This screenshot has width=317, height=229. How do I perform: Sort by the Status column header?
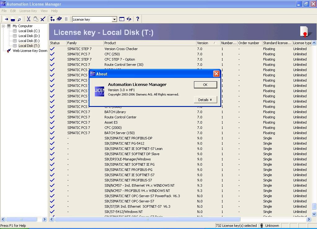point(58,43)
